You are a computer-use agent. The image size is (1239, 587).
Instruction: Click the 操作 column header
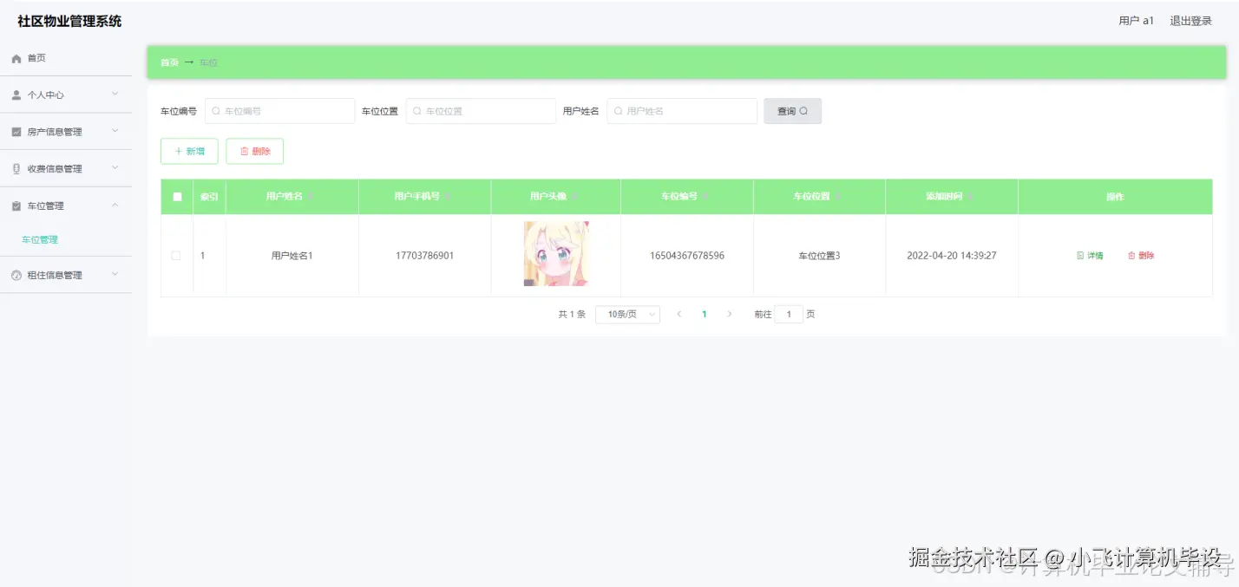pyautogui.click(x=1115, y=197)
